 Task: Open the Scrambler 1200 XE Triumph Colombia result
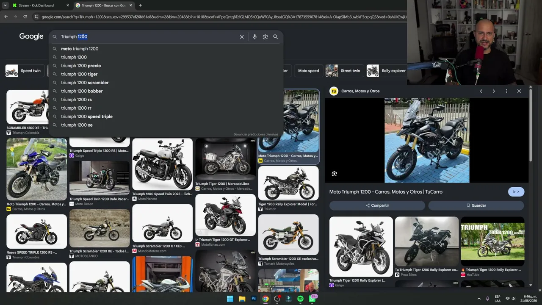click(x=27, y=107)
